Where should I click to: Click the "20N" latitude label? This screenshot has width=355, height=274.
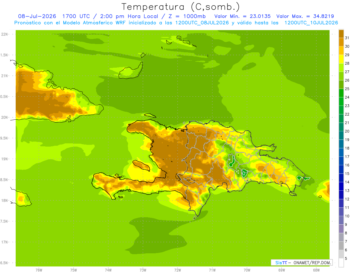[x=4, y=117]
